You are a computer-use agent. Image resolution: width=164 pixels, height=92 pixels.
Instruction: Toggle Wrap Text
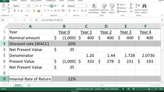[63, 6]
